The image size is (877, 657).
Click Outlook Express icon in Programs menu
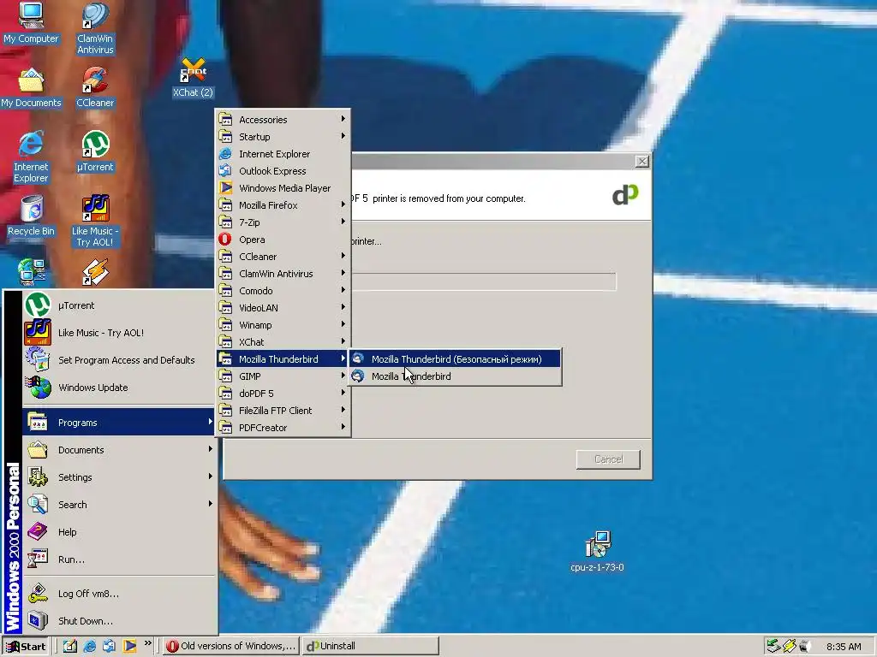[225, 170]
